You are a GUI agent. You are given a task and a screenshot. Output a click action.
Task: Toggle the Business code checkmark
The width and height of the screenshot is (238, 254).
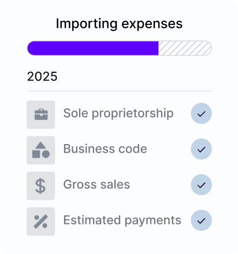tap(202, 149)
